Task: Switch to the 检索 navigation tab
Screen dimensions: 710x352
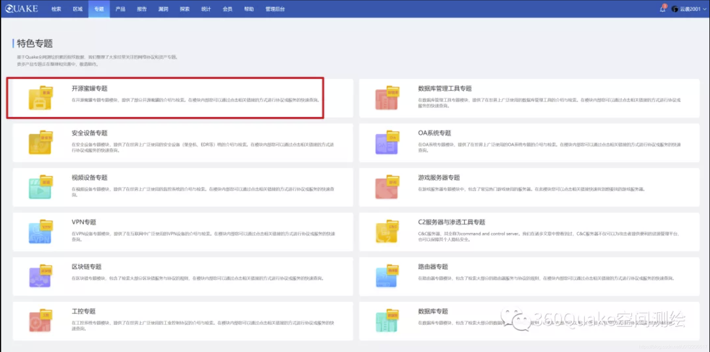Action: click(56, 9)
